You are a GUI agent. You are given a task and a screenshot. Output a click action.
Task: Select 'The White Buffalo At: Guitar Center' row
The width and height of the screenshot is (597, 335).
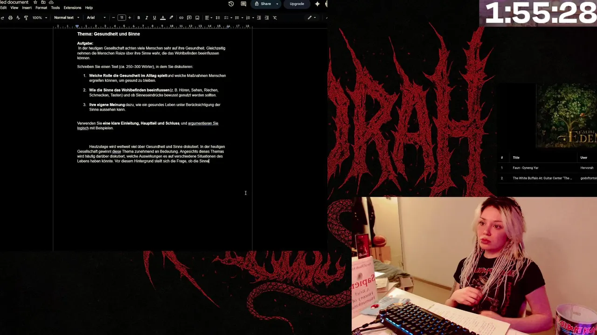pyautogui.click(x=548, y=178)
